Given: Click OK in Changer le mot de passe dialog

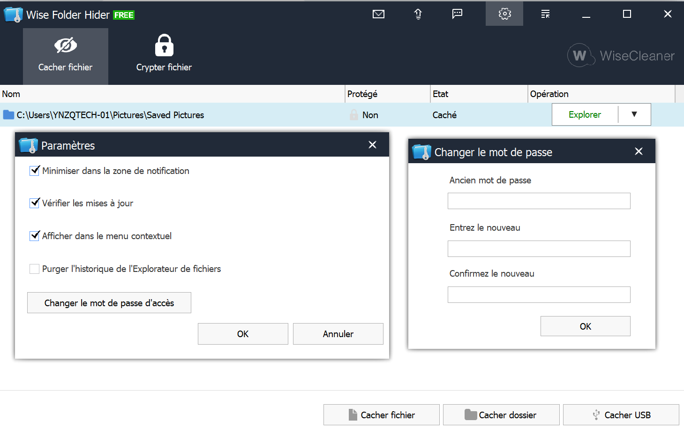Looking at the screenshot, I should 586,326.
